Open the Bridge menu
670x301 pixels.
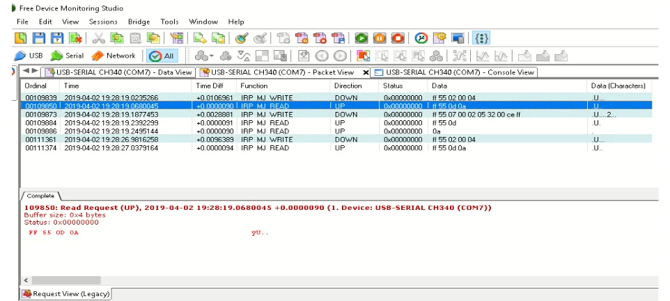[139, 22]
